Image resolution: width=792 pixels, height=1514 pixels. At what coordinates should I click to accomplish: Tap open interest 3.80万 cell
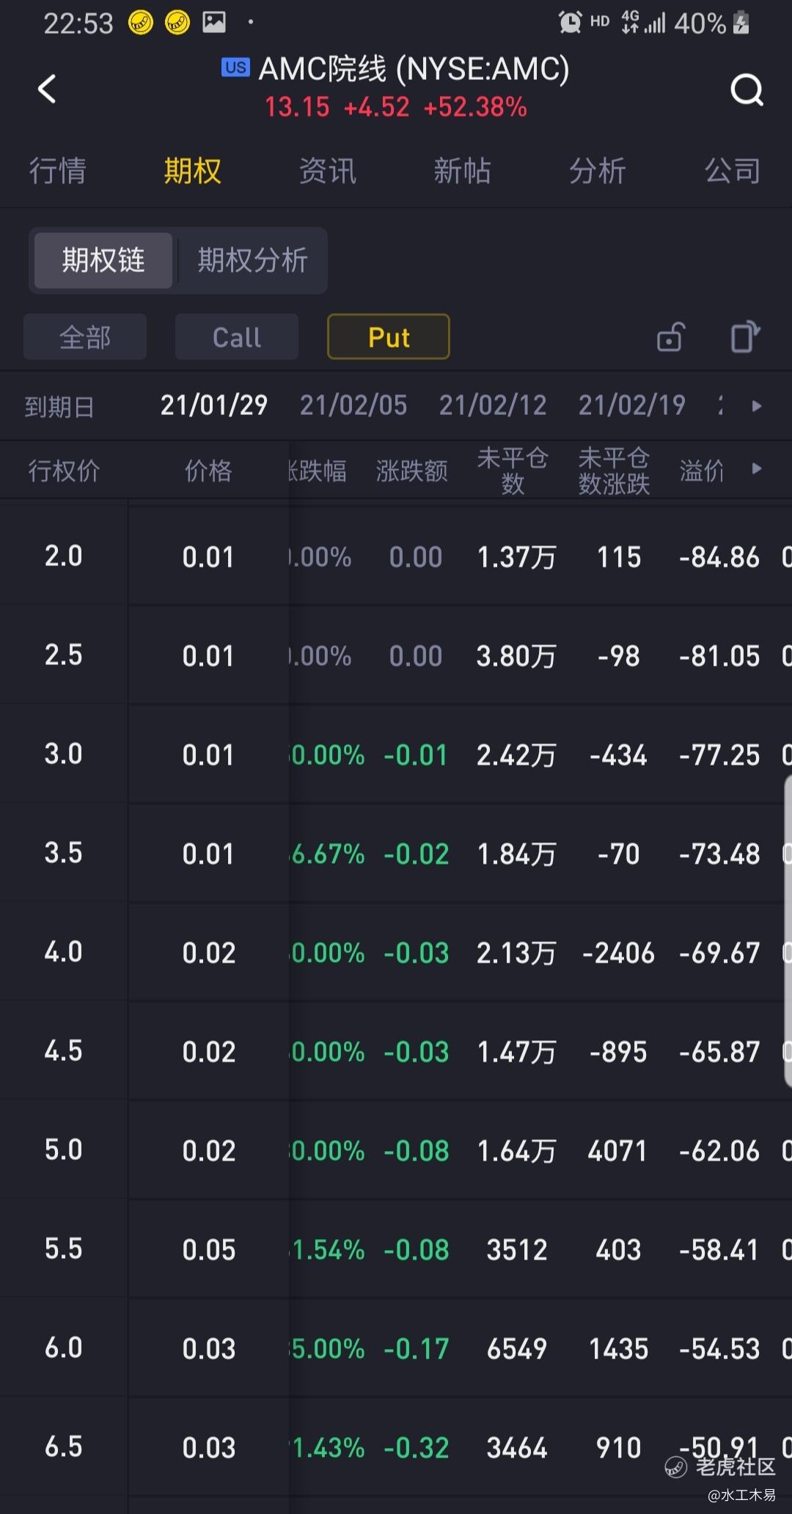[516, 656]
